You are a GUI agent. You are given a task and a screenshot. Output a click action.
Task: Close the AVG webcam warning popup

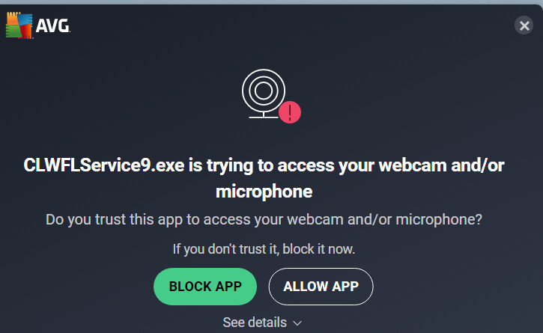524,25
